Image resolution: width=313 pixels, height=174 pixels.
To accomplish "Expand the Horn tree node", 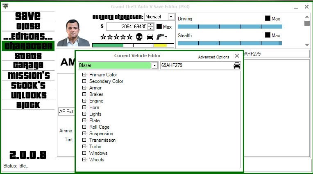I will (x=84, y=107).
